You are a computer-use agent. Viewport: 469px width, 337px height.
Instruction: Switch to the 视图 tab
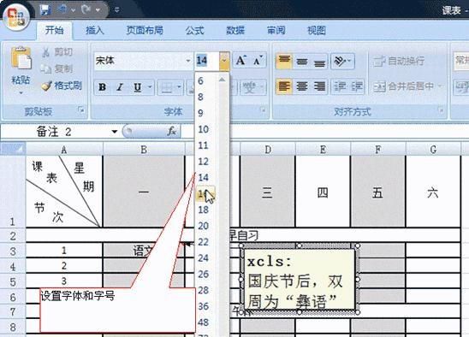(317, 30)
